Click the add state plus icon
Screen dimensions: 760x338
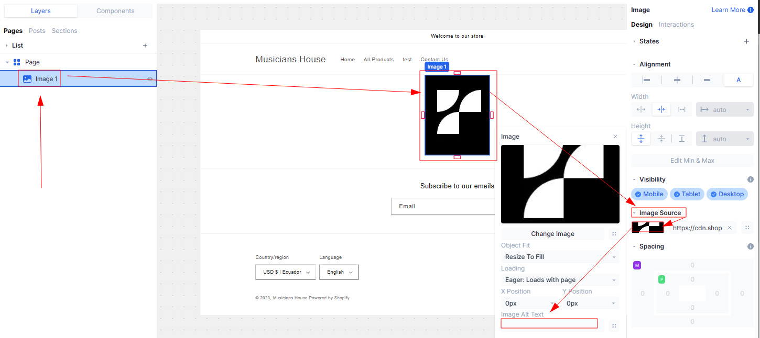pos(746,41)
